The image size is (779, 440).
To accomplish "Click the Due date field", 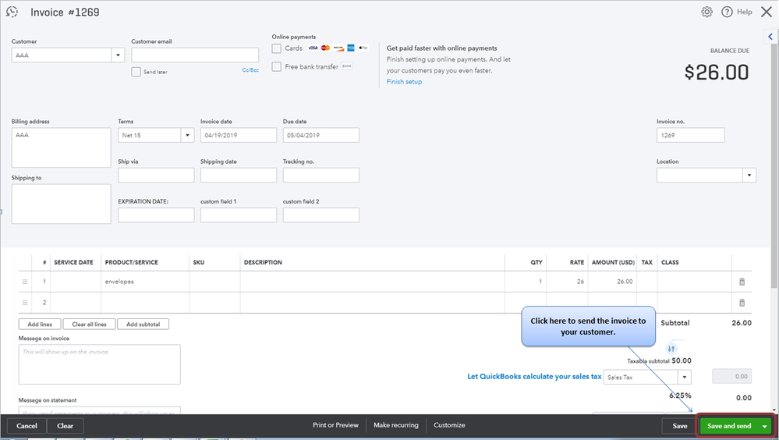I will 321,135.
